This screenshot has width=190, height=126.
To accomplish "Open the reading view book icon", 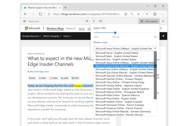I will point(126,14).
